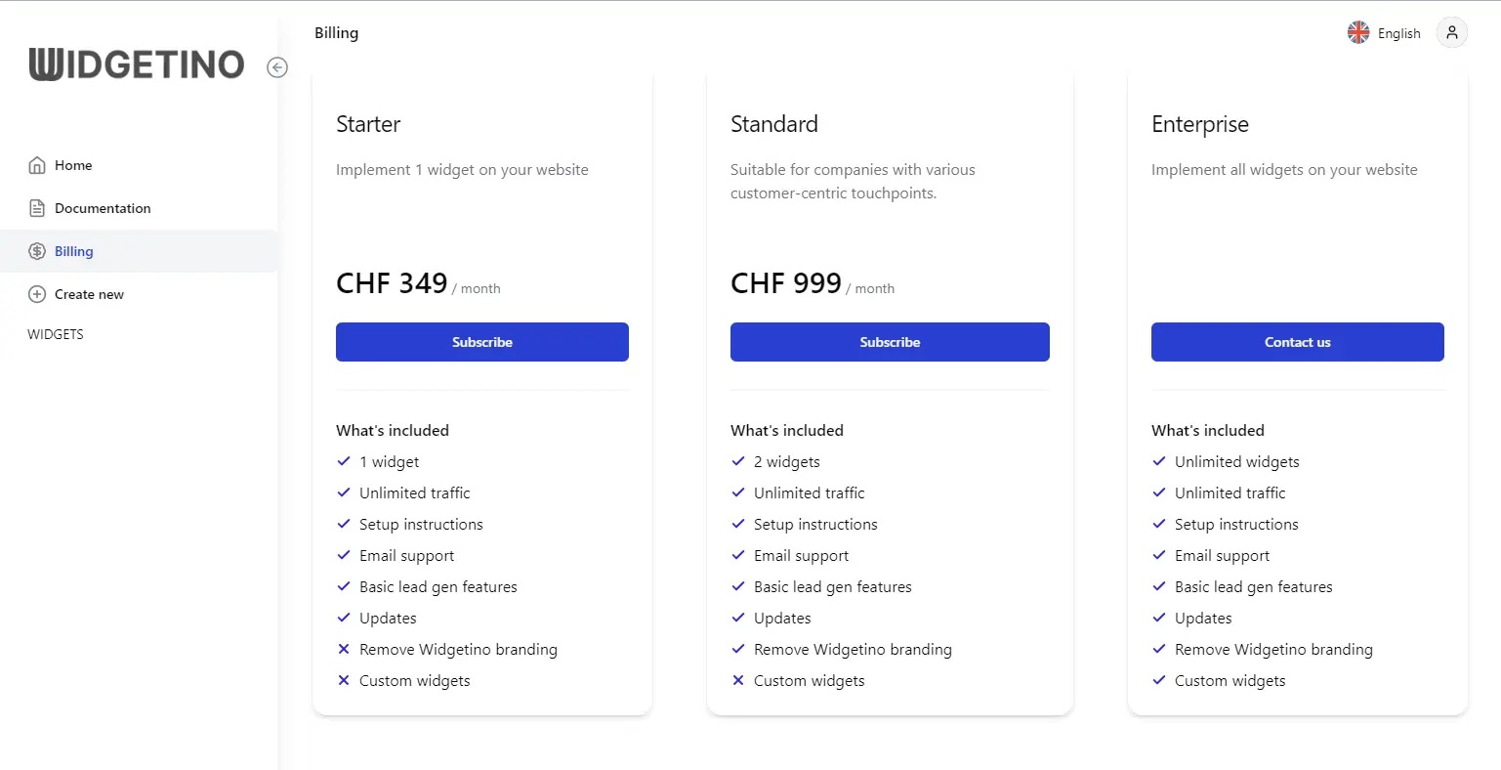Open the user profile avatar menu

tap(1451, 32)
